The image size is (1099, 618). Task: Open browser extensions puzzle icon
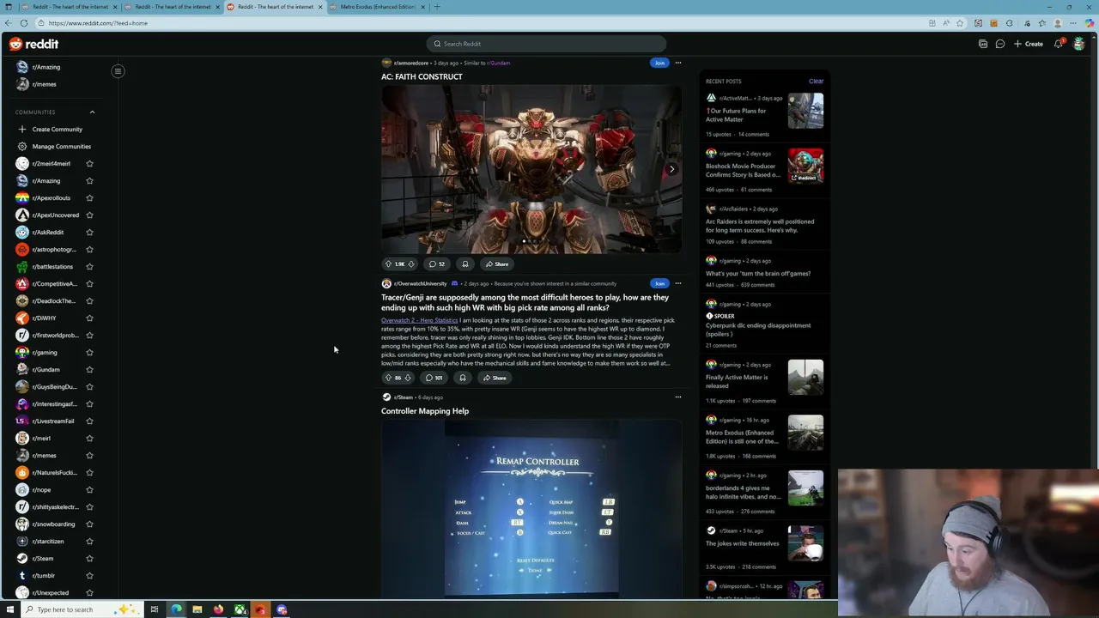pyautogui.click(x=1009, y=23)
